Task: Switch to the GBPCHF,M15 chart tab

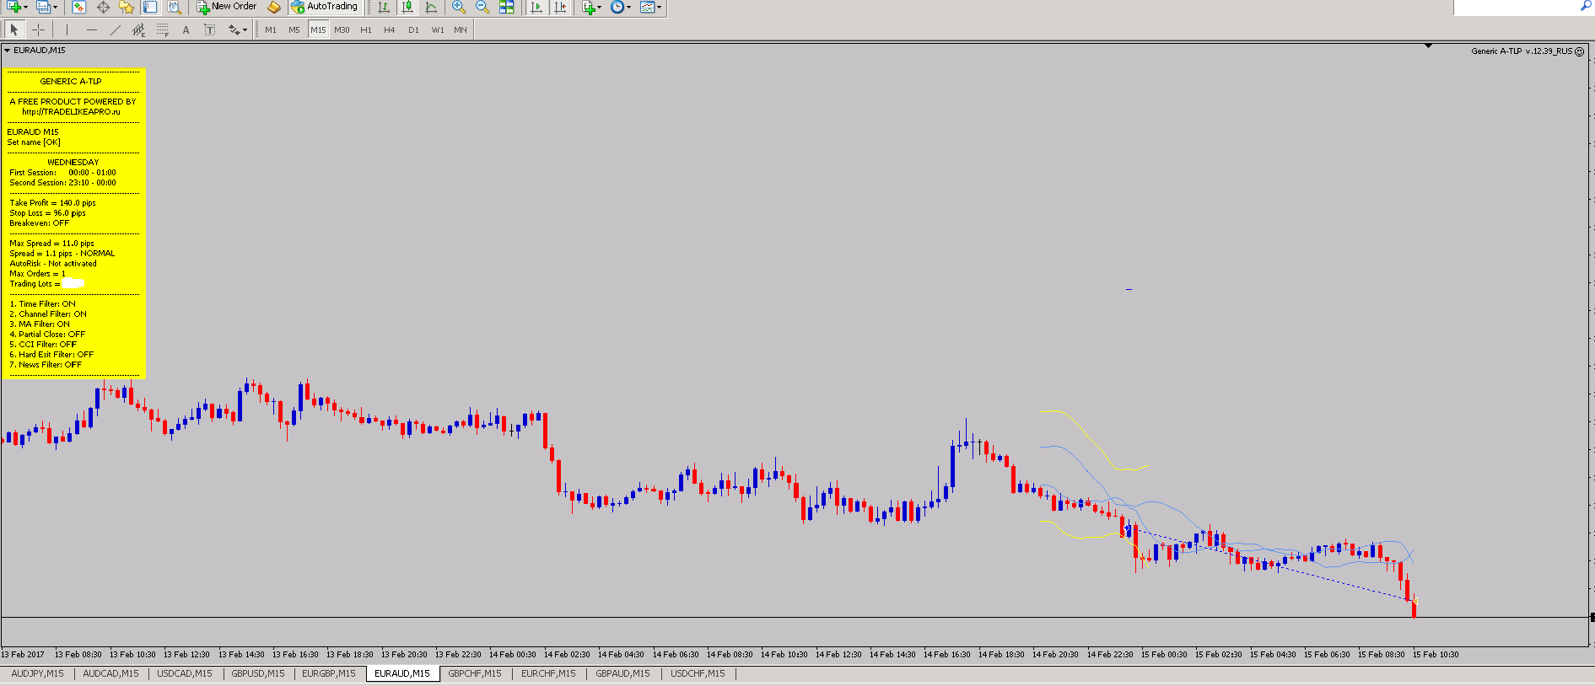Action: (475, 673)
